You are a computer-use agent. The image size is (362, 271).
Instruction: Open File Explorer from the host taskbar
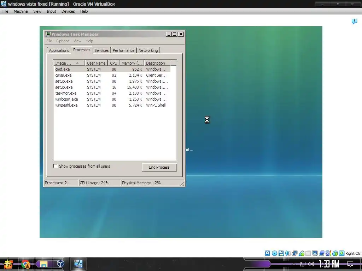[x=43, y=264]
